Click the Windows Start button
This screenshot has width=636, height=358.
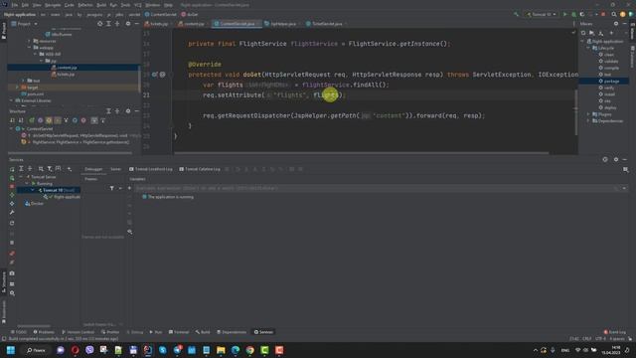click(x=11, y=350)
